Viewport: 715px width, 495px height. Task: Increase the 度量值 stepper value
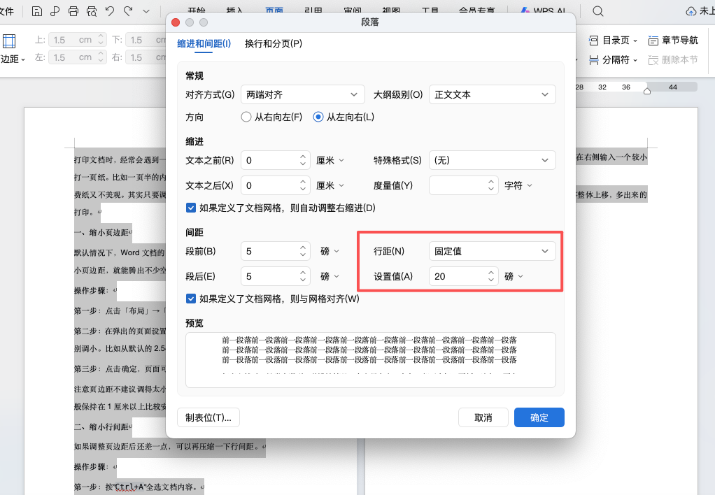pyautogui.click(x=490, y=181)
